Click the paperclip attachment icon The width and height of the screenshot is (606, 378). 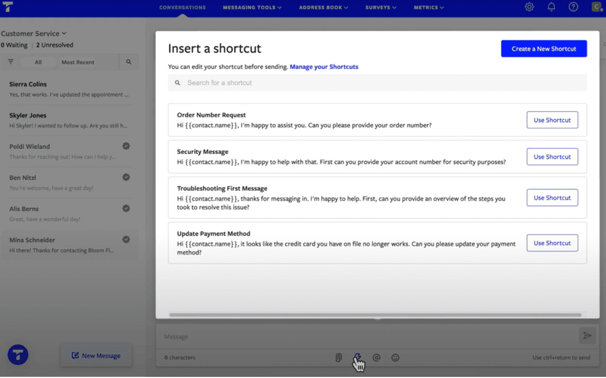click(x=339, y=357)
